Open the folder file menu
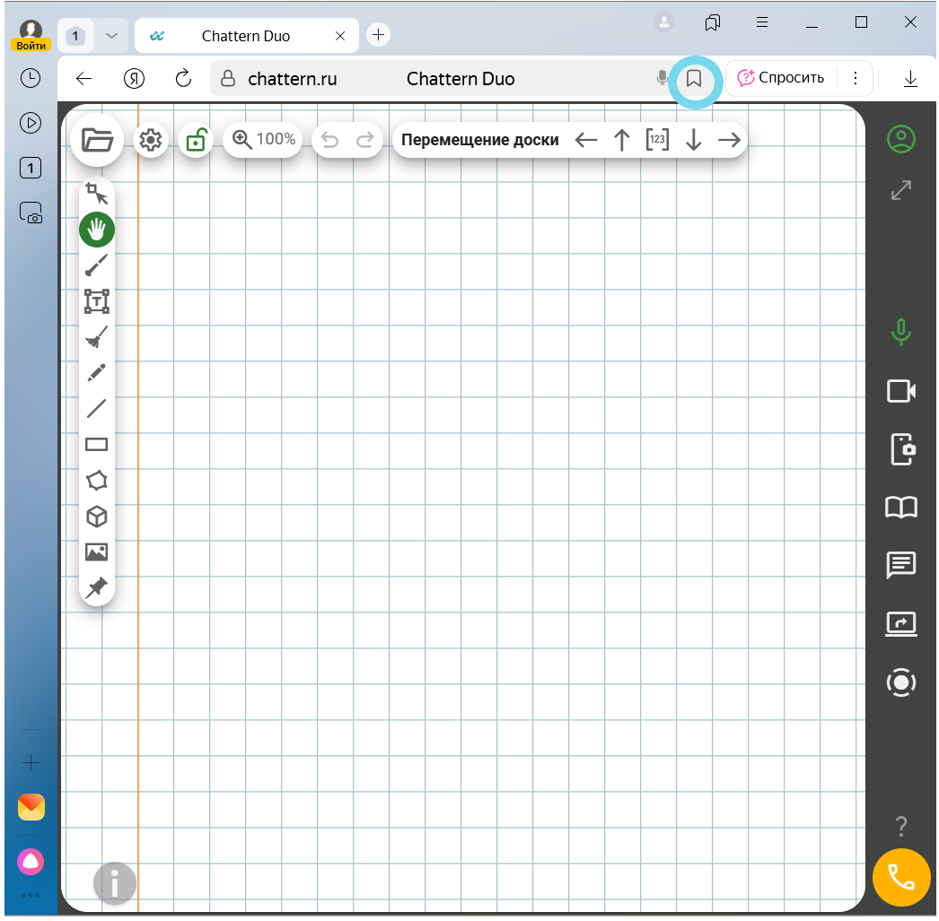939x921 pixels. (x=97, y=140)
